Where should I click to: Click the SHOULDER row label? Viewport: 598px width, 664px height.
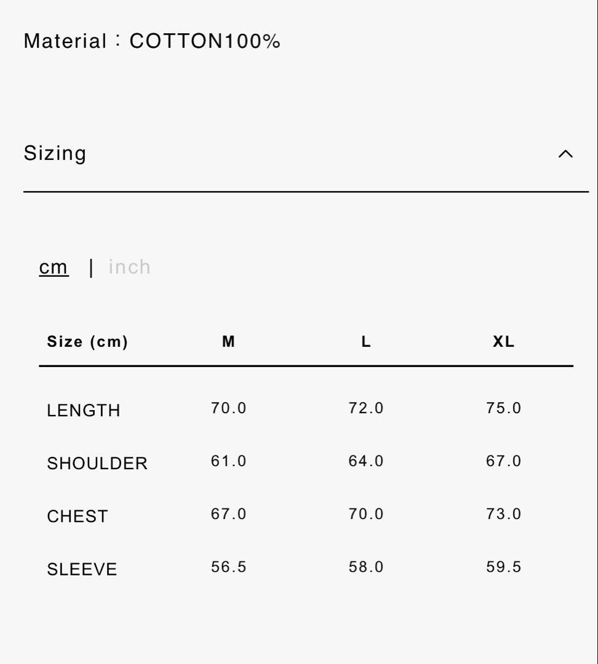click(x=97, y=463)
